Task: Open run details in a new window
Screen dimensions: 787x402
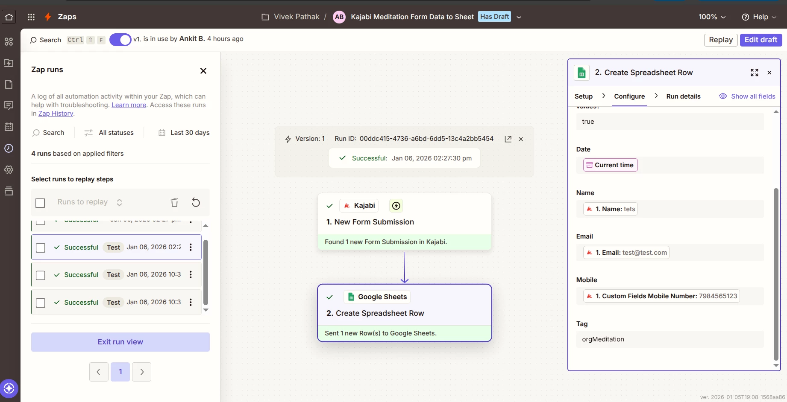Action: pos(508,139)
